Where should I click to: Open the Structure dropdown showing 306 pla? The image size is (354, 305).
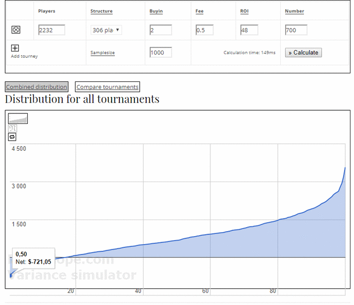[106, 30]
